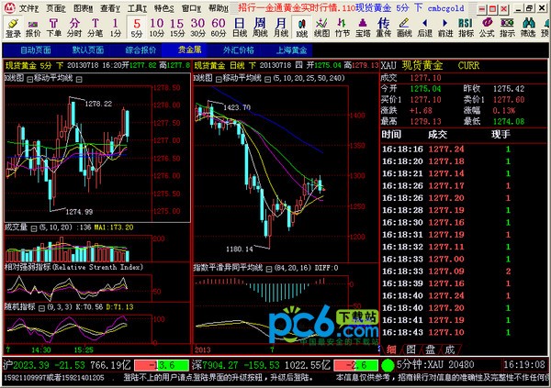Image resolution: width=551 pixels, height=388 pixels.
Task: Select the 竹节 bar chart type
Action: tap(343, 28)
